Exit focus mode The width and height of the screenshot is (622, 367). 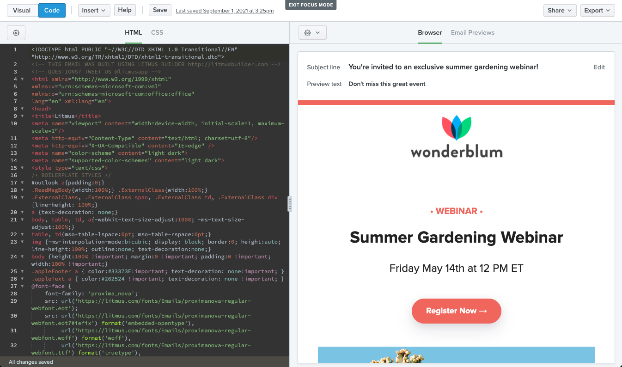pos(311,5)
